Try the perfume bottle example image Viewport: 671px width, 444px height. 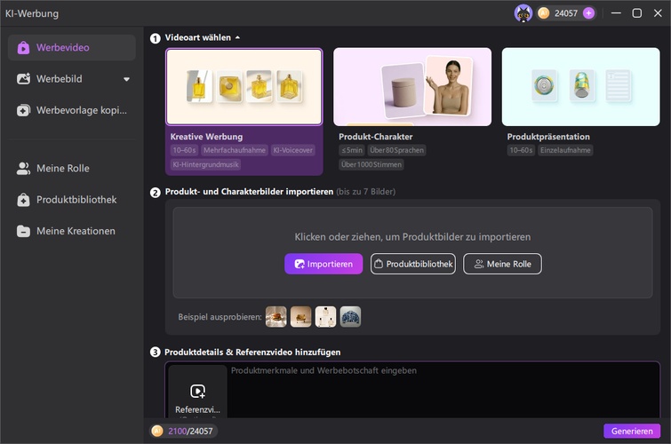click(325, 317)
